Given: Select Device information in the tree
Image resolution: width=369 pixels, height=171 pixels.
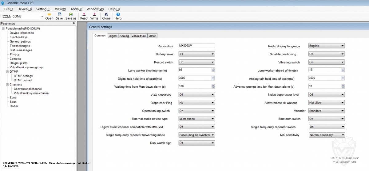Looking at the screenshot, I should (x=22, y=33).
